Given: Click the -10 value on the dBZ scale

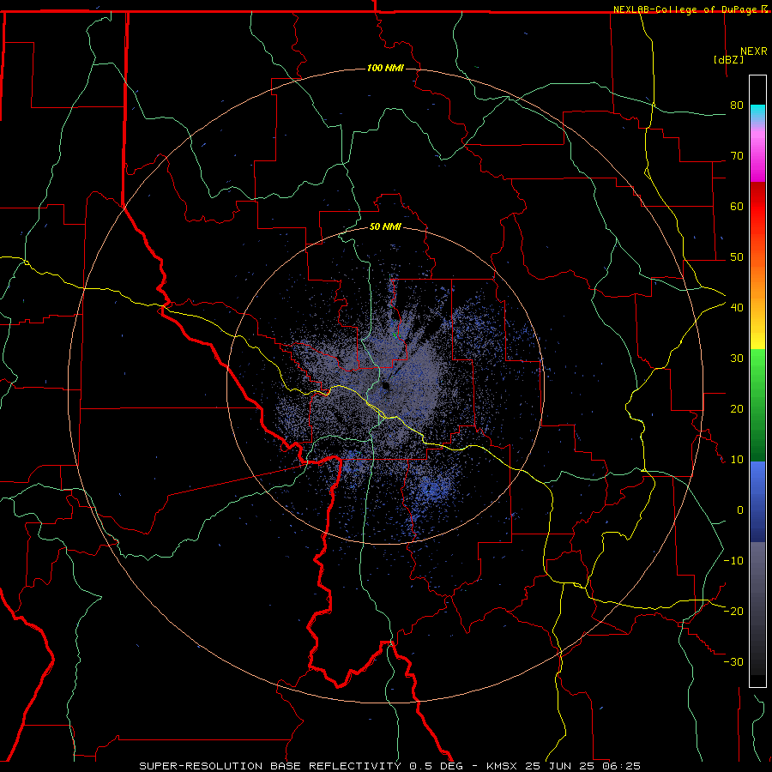Looking at the screenshot, I should click(733, 561).
